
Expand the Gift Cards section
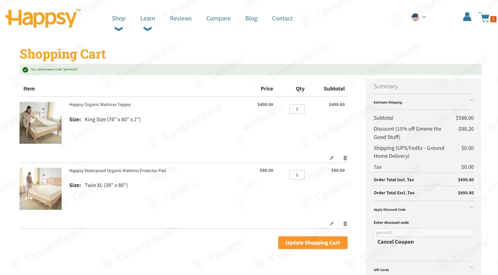point(424,270)
